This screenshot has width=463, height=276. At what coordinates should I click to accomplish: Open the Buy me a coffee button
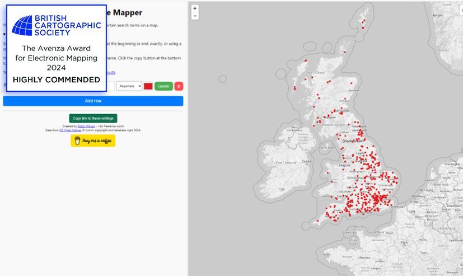pyautogui.click(x=93, y=141)
